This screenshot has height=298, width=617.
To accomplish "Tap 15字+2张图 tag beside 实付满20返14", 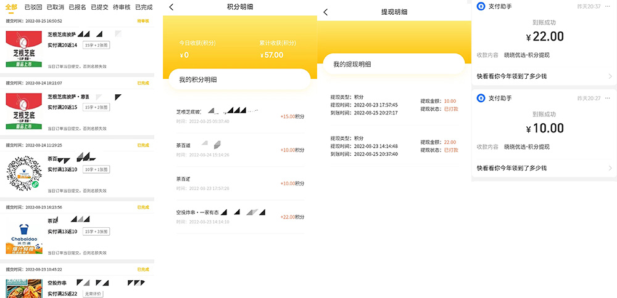I will 96,45.
